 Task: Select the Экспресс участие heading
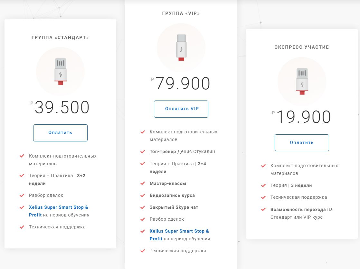[302, 47]
